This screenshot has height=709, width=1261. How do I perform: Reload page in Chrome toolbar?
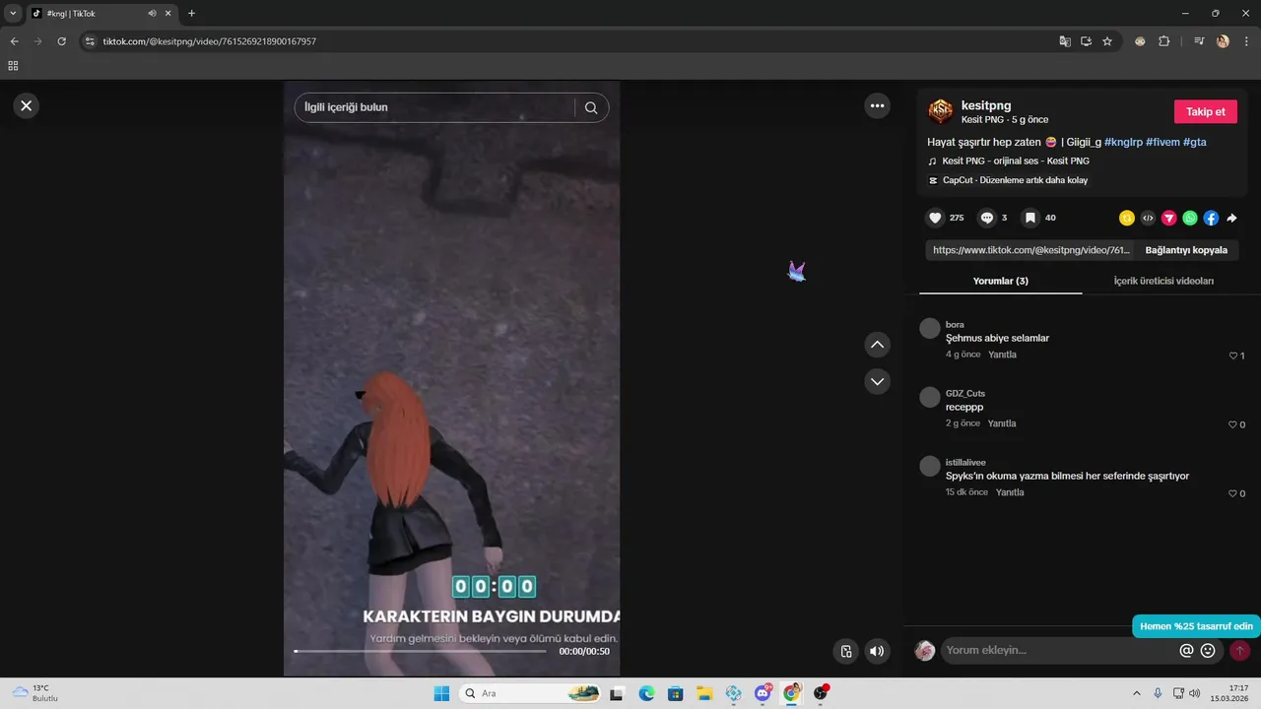pos(61,41)
